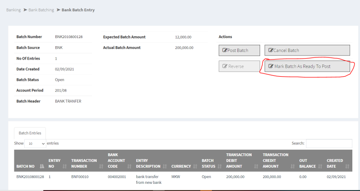
Task: Focus the Search input field
Action: click(x=329, y=143)
